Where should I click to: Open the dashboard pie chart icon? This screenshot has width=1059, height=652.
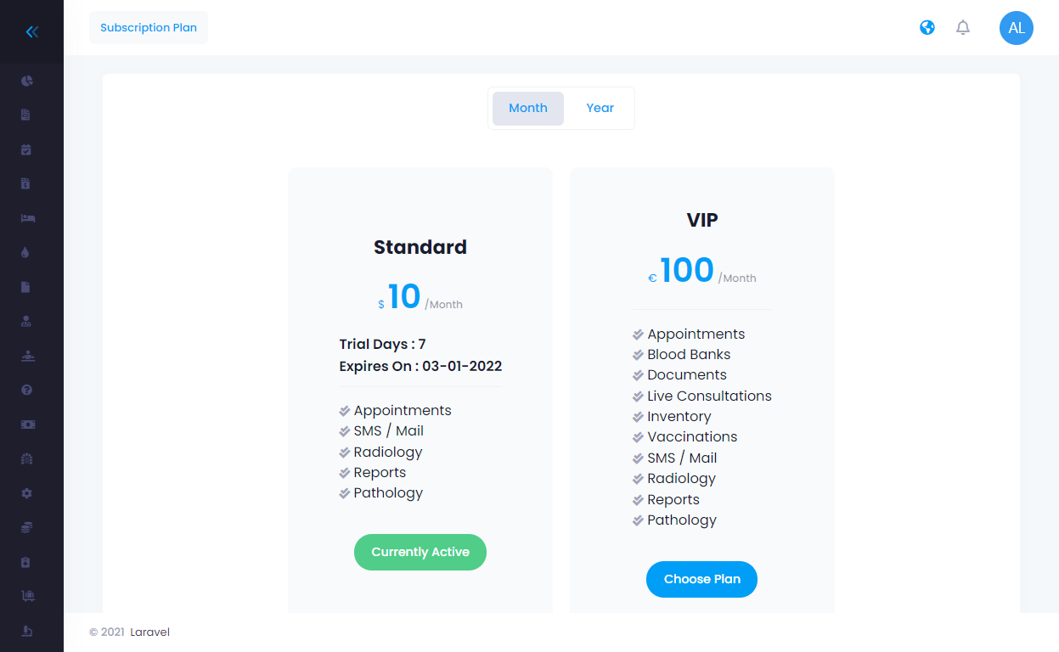tap(27, 81)
